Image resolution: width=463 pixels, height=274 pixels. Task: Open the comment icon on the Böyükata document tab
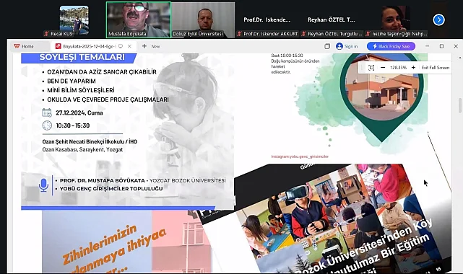121,46
